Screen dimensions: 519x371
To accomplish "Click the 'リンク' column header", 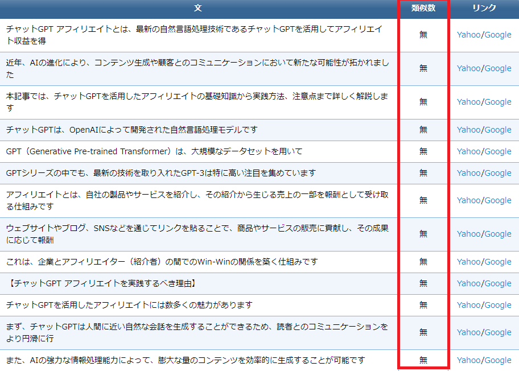I will coord(484,8).
